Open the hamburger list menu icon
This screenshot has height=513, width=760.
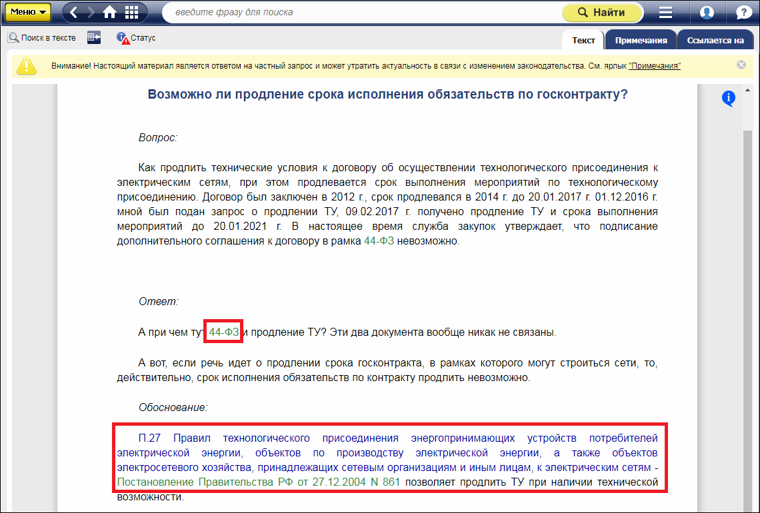coord(665,12)
